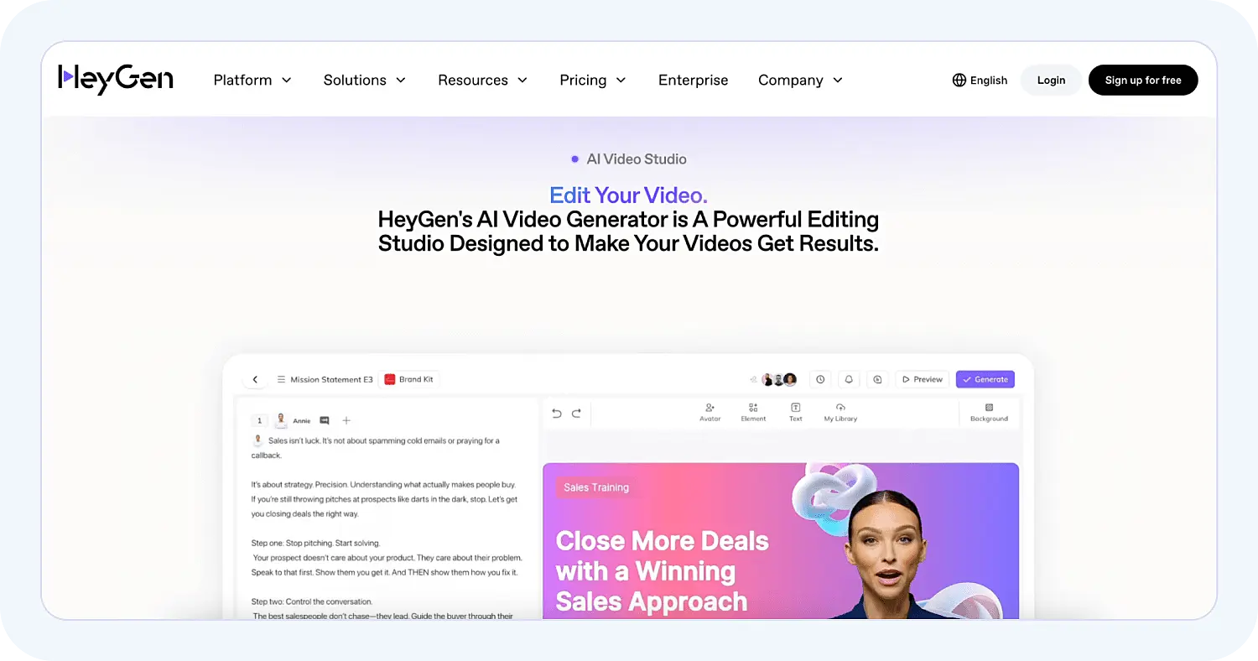Select the Text tool
The image size is (1258, 661).
click(x=795, y=413)
